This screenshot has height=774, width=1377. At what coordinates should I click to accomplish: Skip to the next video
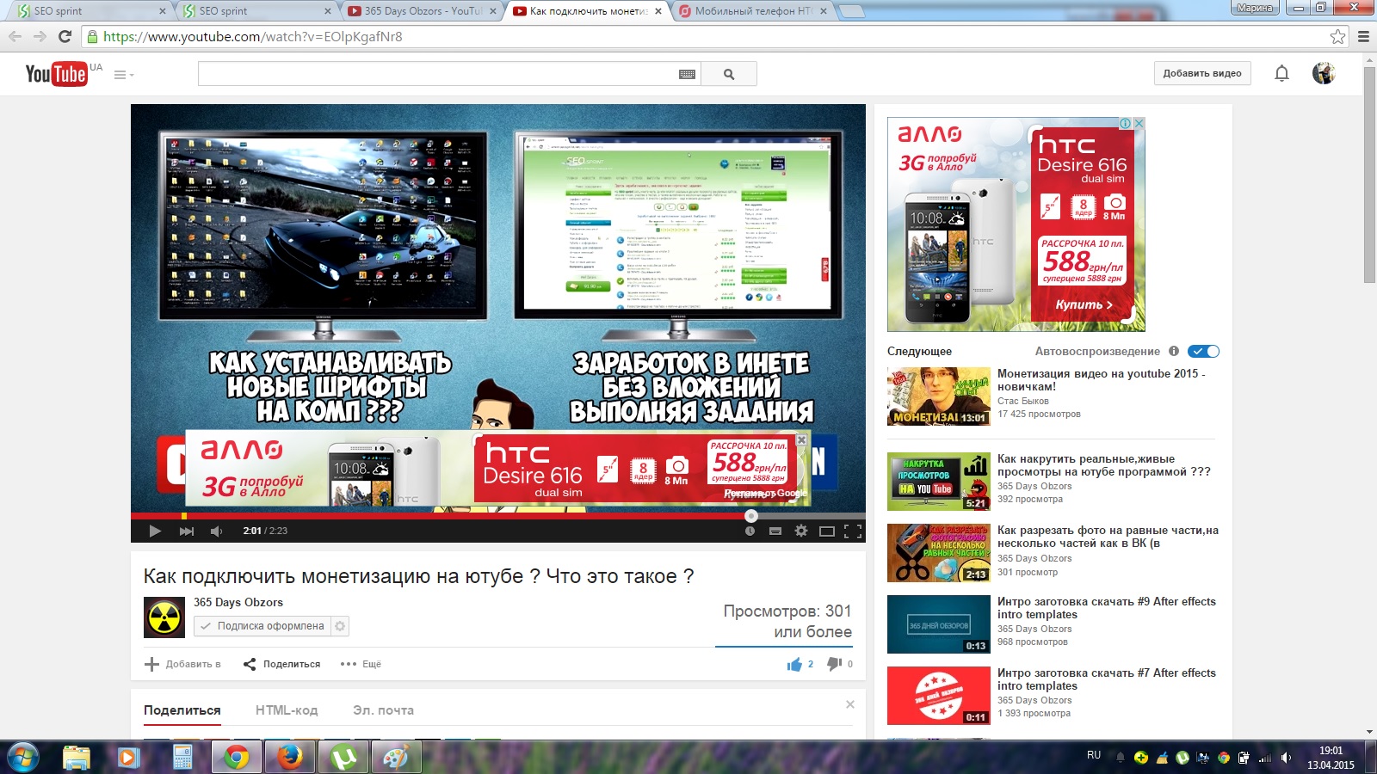tap(186, 531)
